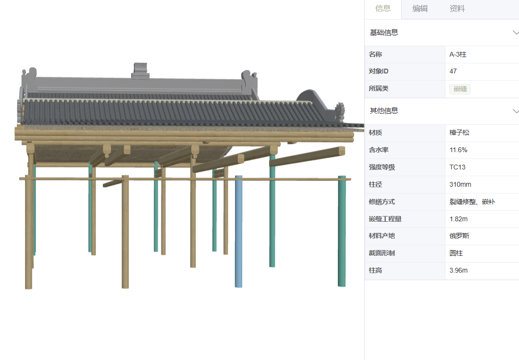Click the origin value 俄罗斯
Viewport: 519px width, 360px height.
(x=459, y=236)
